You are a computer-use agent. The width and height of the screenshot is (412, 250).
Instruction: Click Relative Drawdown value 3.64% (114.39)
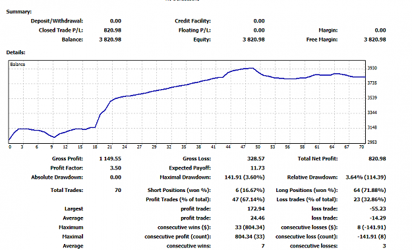[x=366, y=177]
